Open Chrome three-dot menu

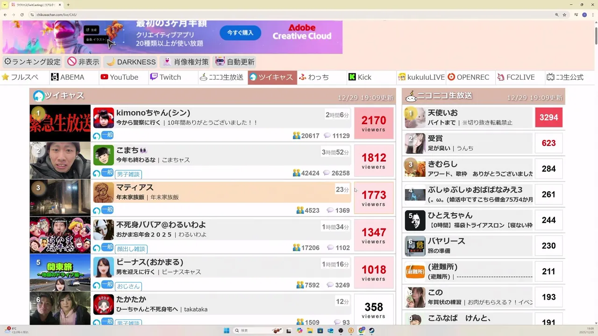pyautogui.click(x=593, y=15)
